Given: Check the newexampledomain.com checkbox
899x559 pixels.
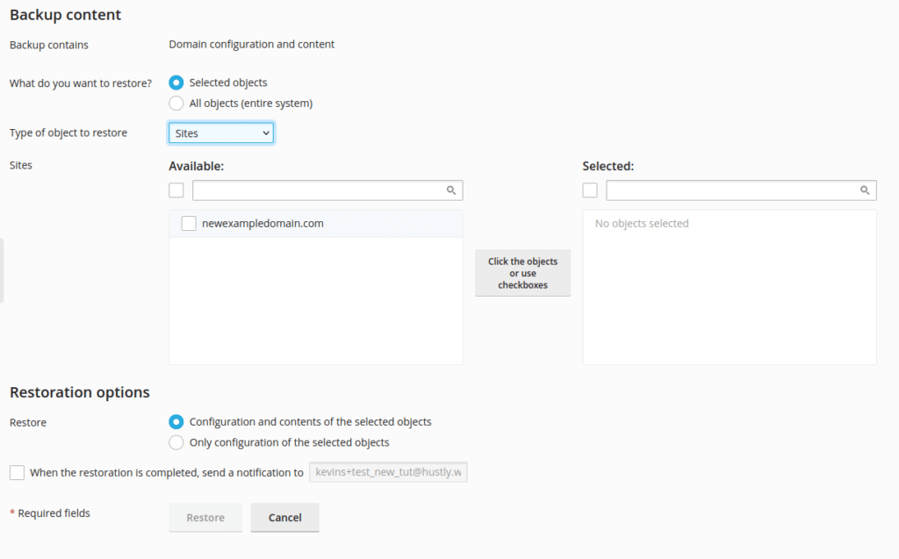Looking at the screenshot, I should tap(188, 223).
